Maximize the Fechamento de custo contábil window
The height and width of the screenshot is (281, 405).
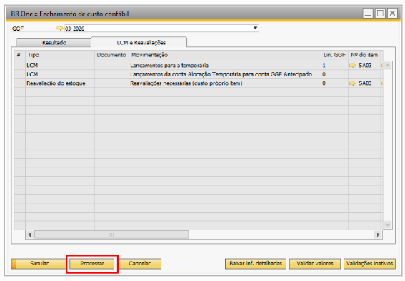coord(380,13)
